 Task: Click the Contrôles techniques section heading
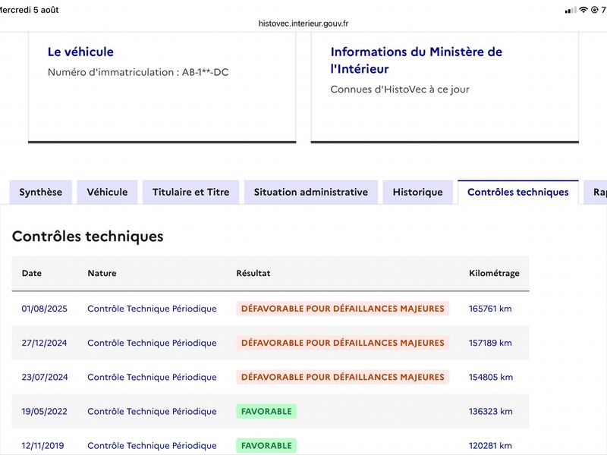coord(88,237)
